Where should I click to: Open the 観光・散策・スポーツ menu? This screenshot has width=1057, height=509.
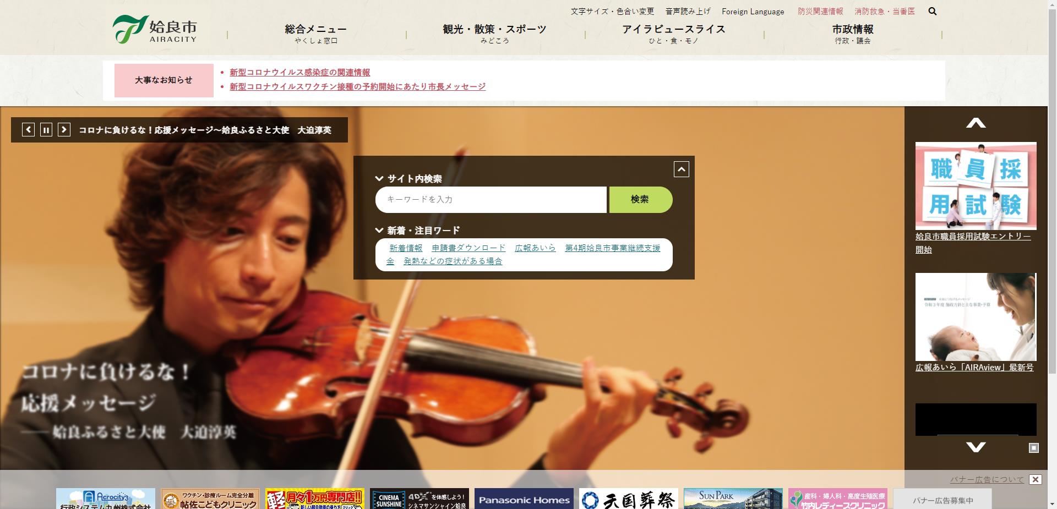click(x=494, y=33)
